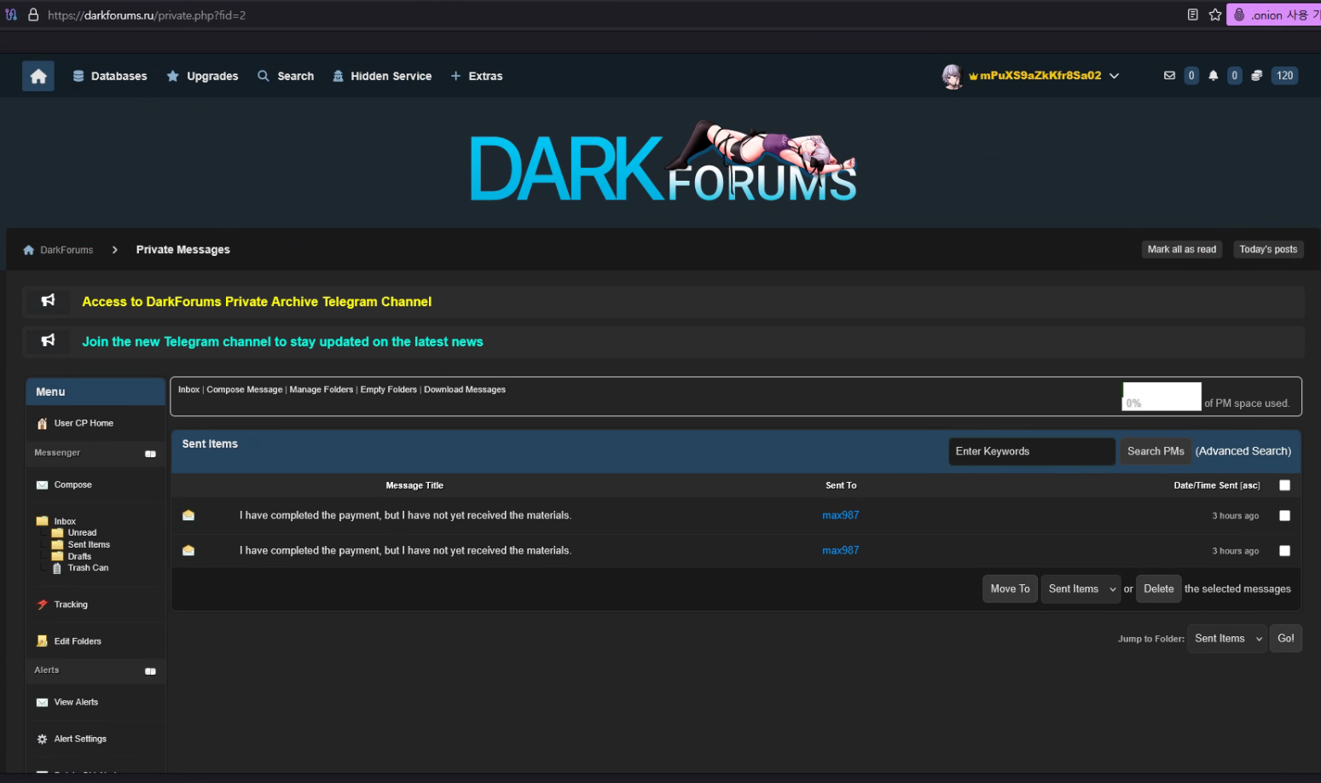Screen dimensions: 1321x783
Task: Click the Mark all as read button
Action: 1182,249
